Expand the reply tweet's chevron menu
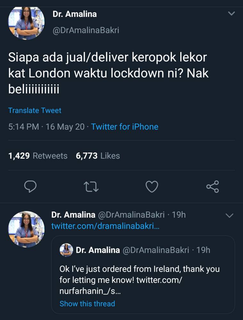 pyautogui.click(x=229, y=215)
